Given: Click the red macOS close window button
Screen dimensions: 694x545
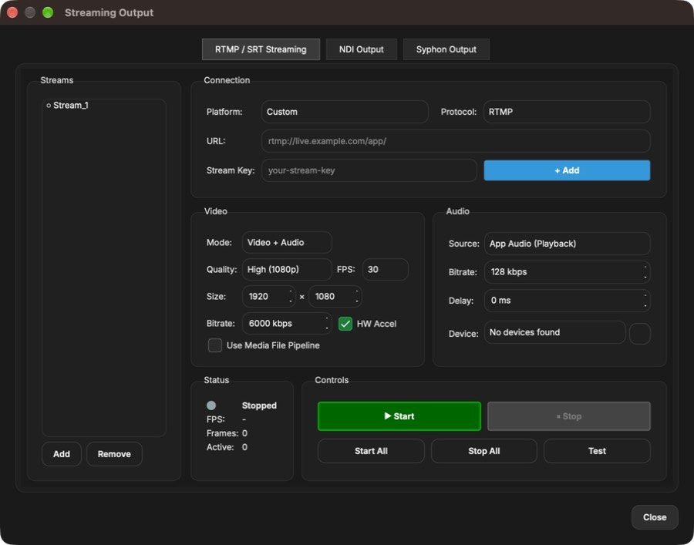Looking at the screenshot, I should tap(12, 12).
